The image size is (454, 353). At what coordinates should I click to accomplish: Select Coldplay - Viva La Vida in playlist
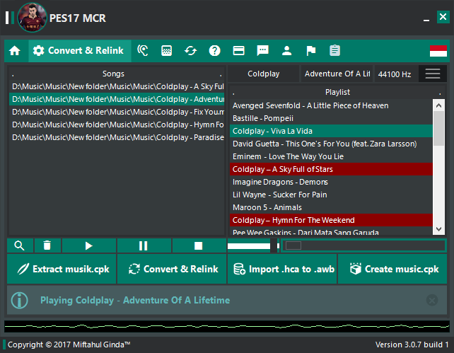click(x=331, y=131)
